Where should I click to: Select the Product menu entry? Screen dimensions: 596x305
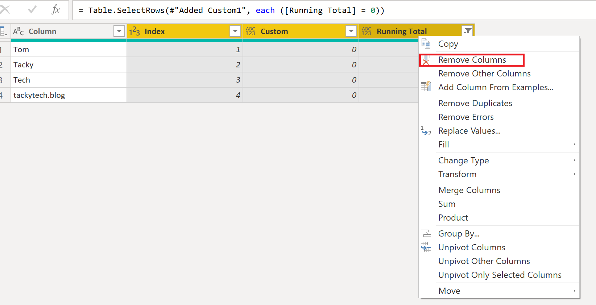[453, 218]
